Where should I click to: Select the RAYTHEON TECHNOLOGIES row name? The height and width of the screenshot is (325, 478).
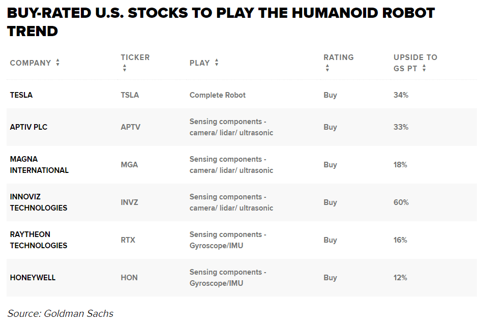39,240
